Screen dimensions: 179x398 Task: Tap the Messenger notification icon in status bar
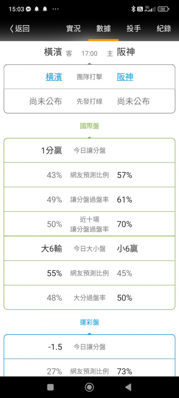click(28, 9)
